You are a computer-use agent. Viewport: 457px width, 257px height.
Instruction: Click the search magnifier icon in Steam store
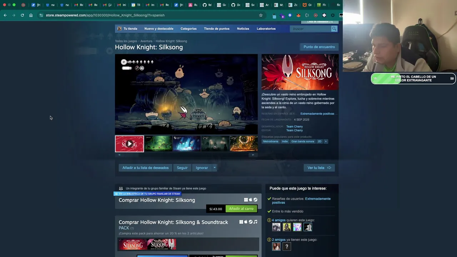coord(334,29)
